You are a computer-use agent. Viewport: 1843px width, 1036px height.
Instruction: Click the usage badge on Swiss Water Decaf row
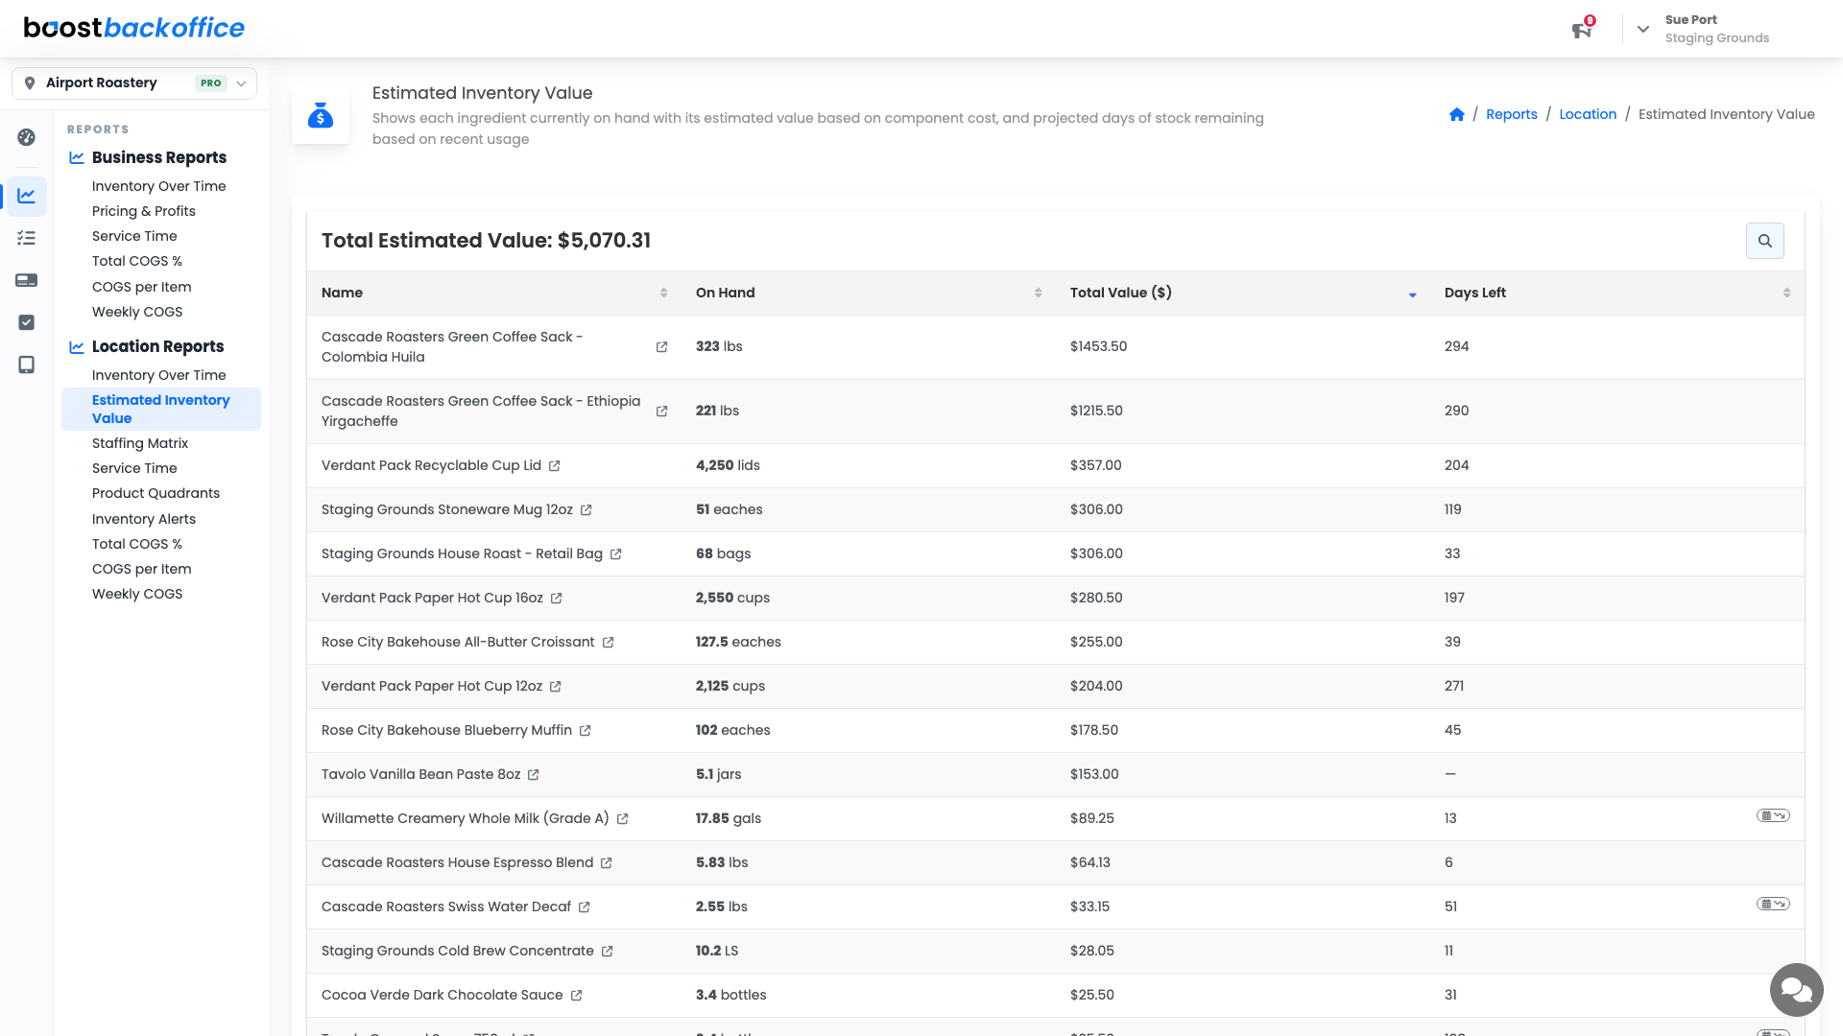1773,904
